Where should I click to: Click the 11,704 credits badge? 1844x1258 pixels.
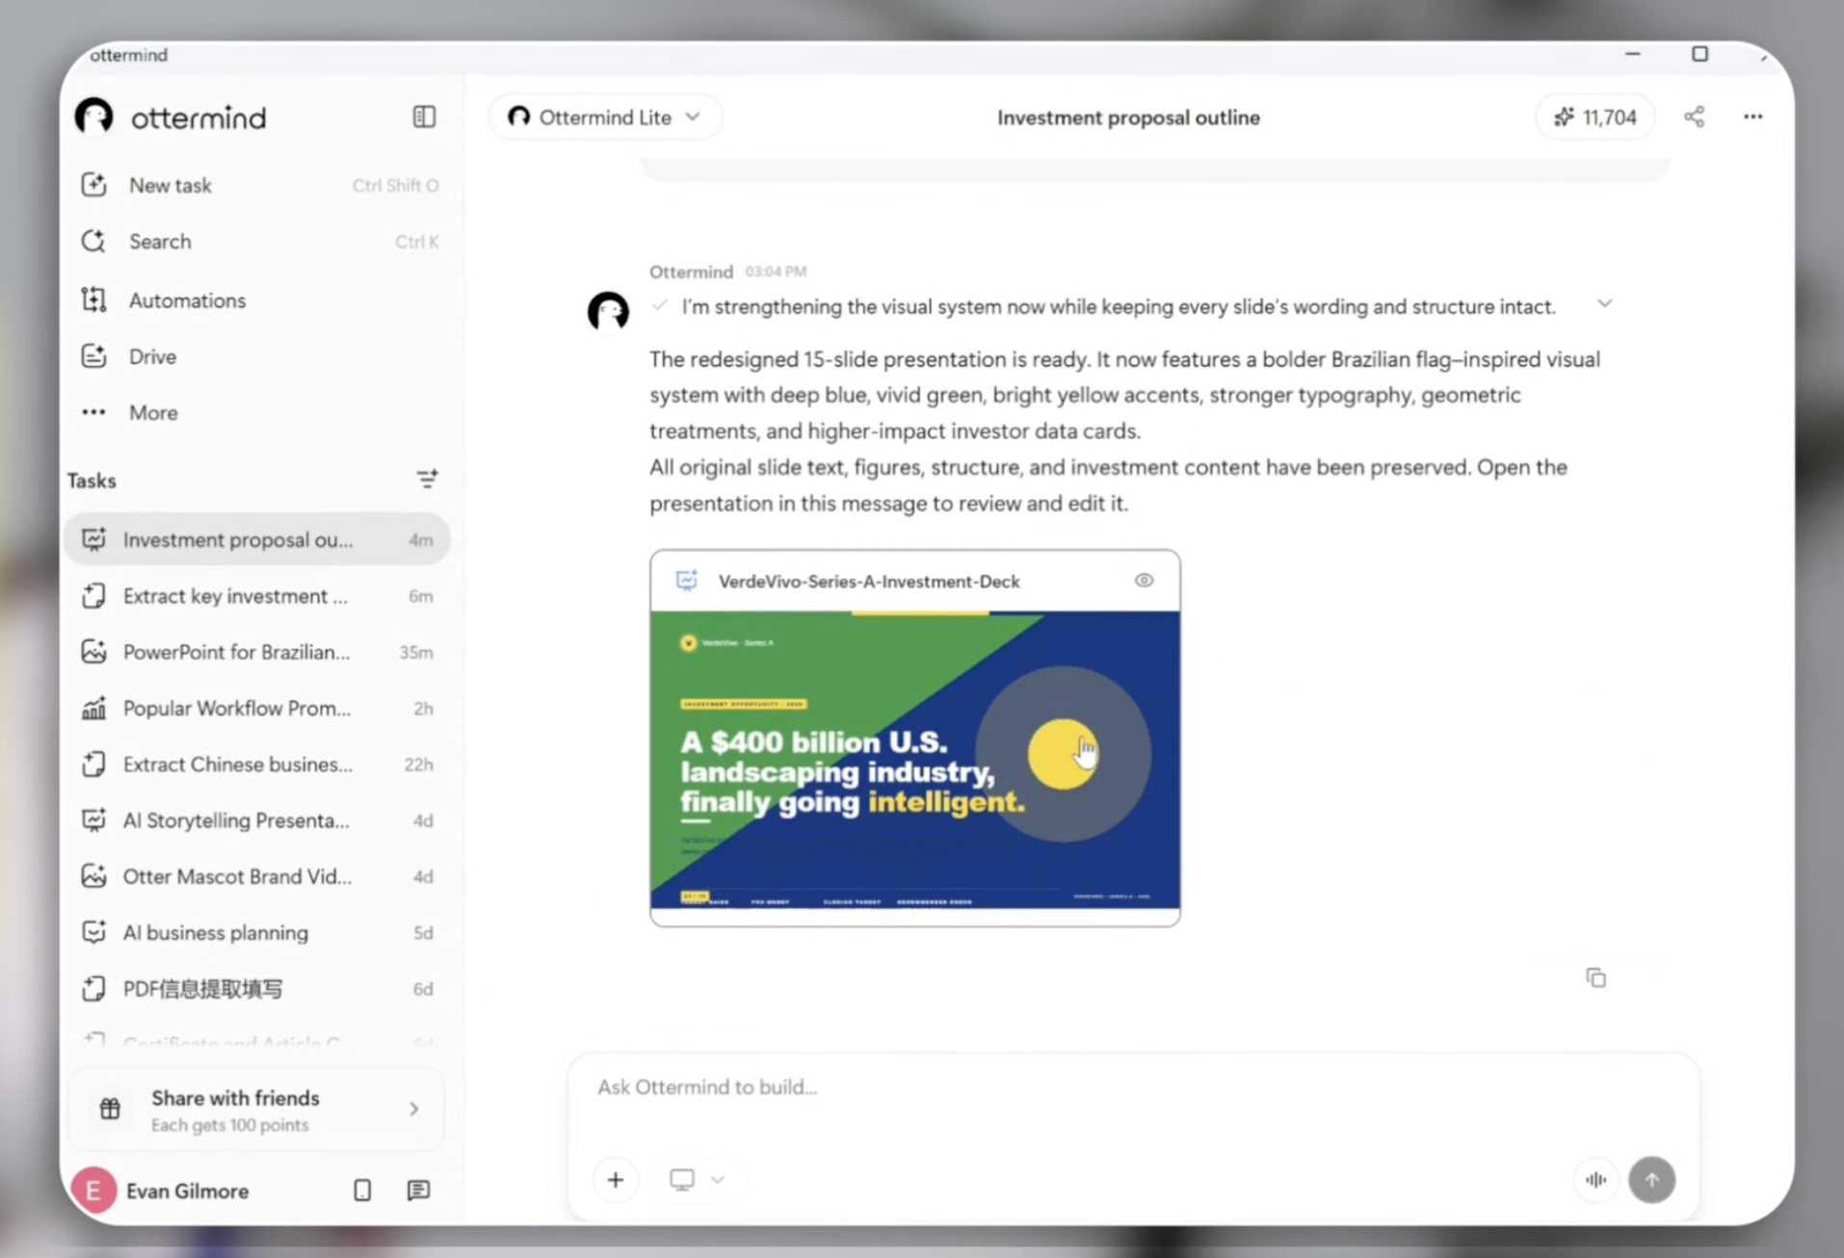point(1594,117)
